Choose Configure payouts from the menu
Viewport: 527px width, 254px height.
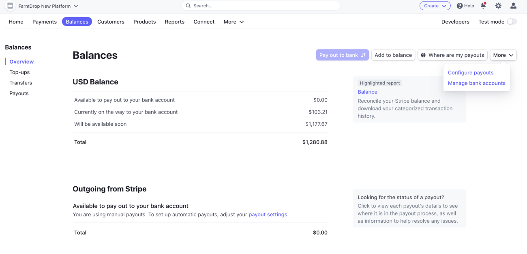pyautogui.click(x=471, y=73)
